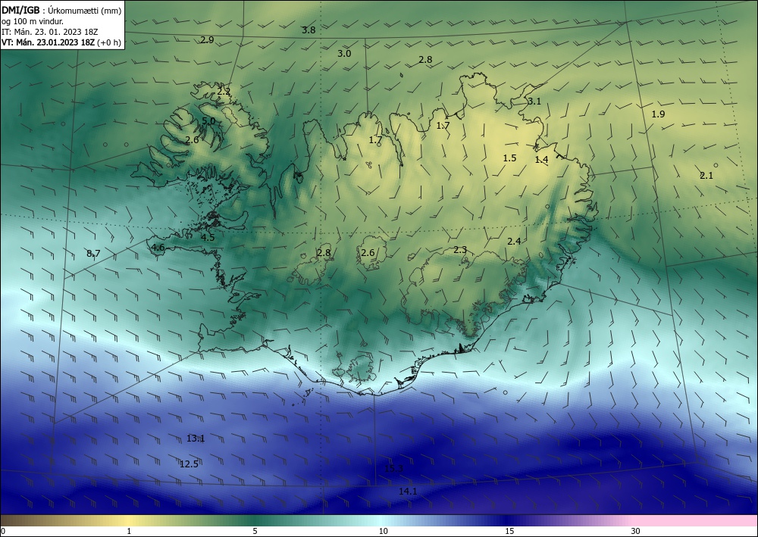Click the map value 3.0
This screenshot has width=758, height=537.
click(x=344, y=54)
